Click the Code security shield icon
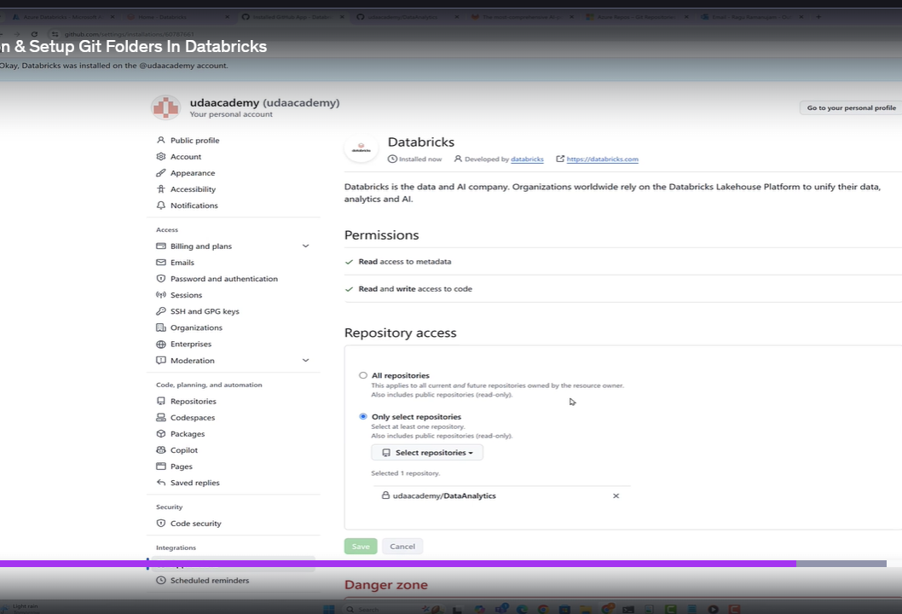The width and height of the screenshot is (902, 614). coord(161,523)
